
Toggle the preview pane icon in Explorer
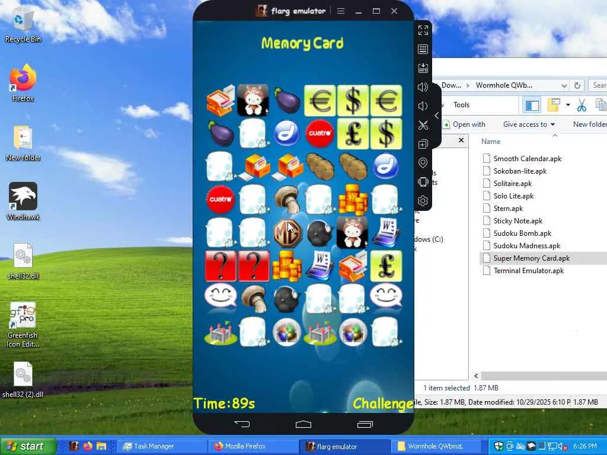532,105
